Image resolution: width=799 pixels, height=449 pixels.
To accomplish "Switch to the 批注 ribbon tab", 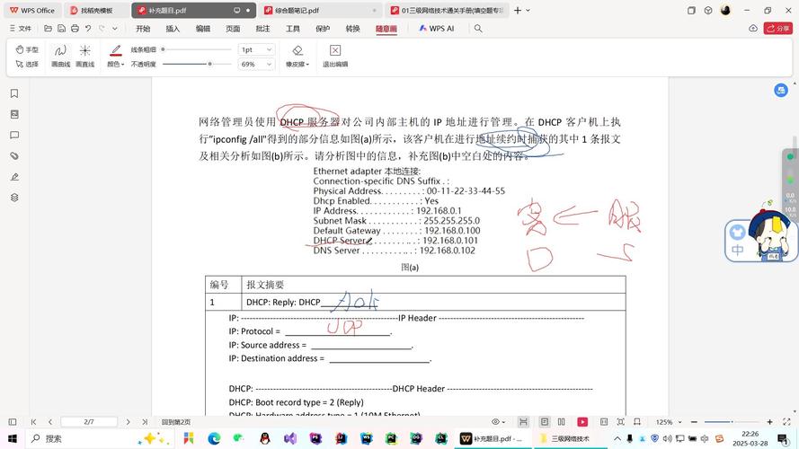I will [263, 29].
